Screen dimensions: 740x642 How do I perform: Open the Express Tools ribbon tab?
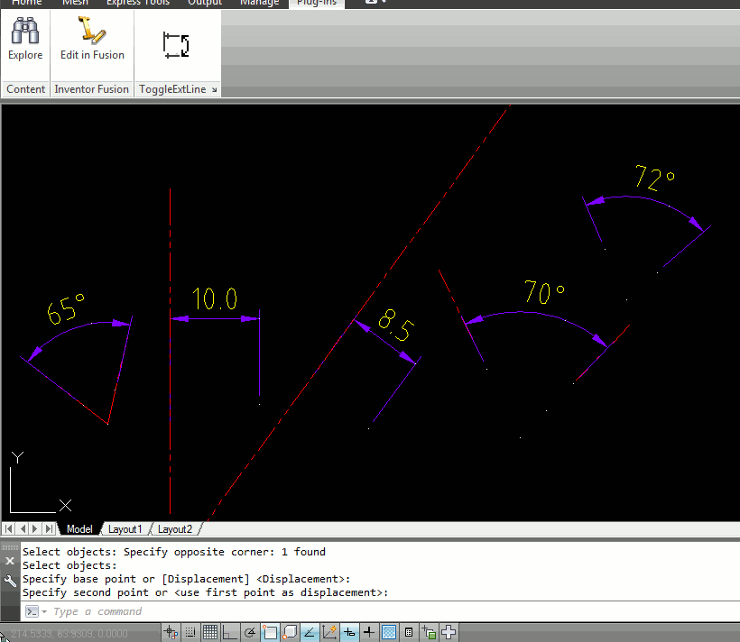coord(138,3)
